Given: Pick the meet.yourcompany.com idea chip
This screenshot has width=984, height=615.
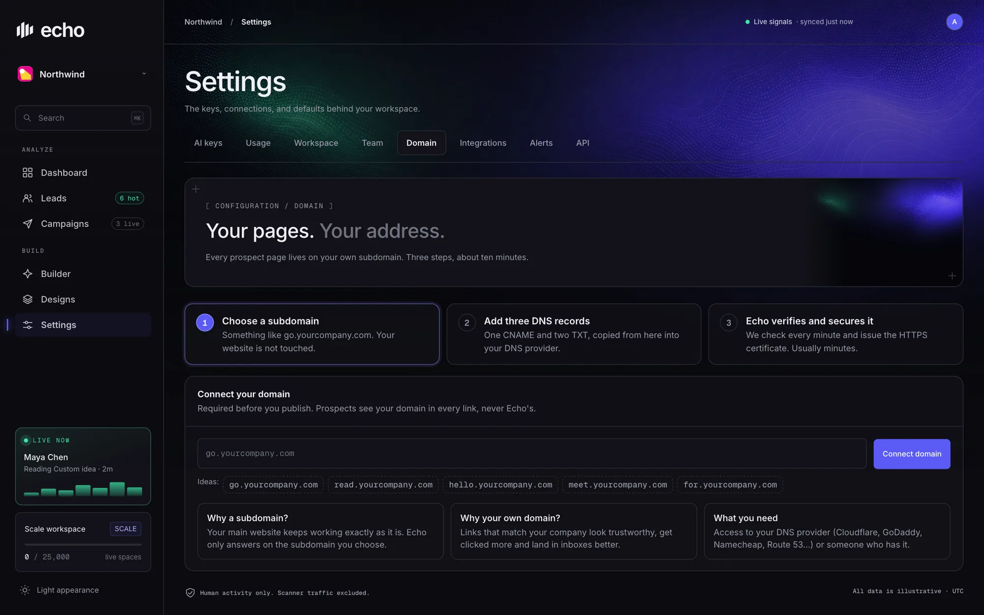Looking at the screenshot, I should 617,485.
